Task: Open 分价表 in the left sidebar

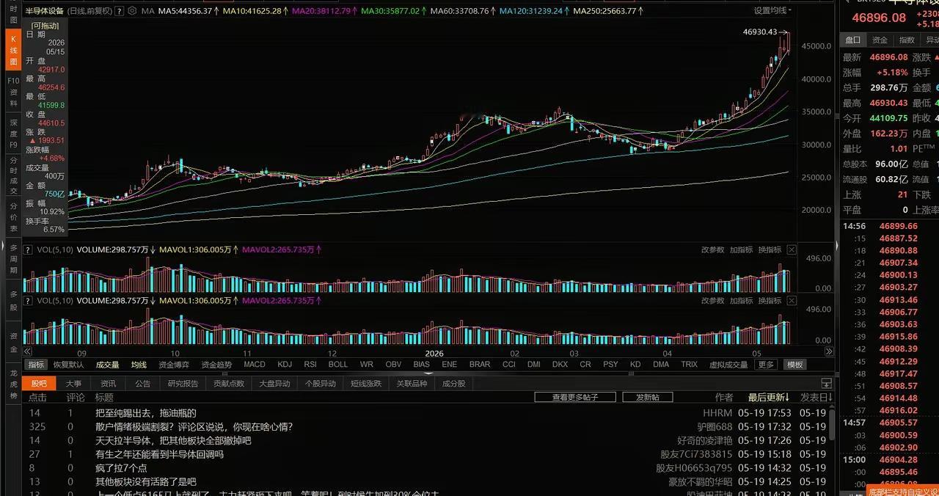Action: tap(13, 217)
